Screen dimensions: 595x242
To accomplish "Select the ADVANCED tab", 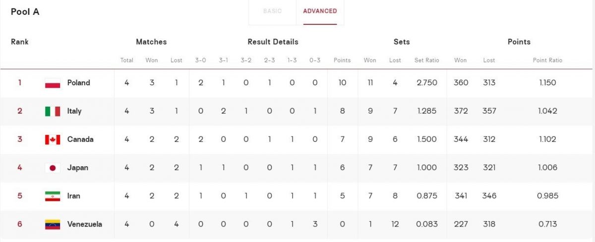I will 320,11.
